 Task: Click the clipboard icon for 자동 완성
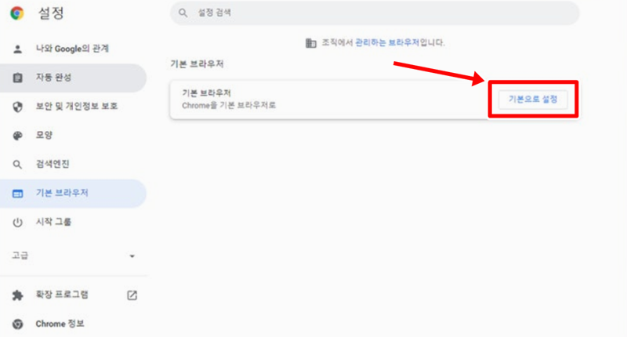click(x=17, y=78)
